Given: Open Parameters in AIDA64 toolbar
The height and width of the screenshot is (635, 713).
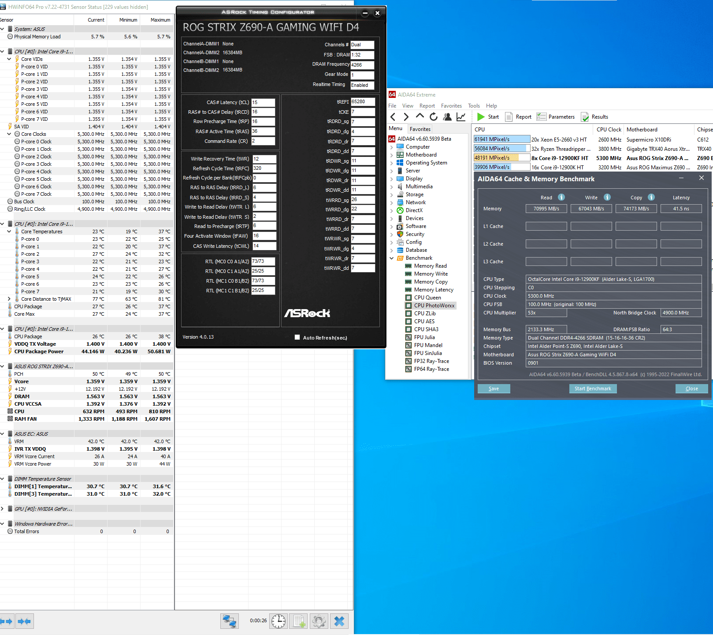Looking at the screenshot, I should click(556, 117).
